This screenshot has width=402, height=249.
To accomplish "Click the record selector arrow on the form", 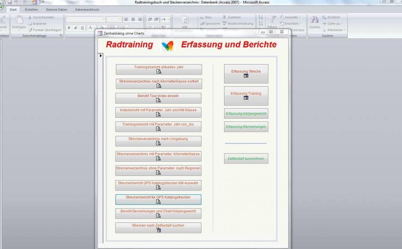I will (100, 56).
